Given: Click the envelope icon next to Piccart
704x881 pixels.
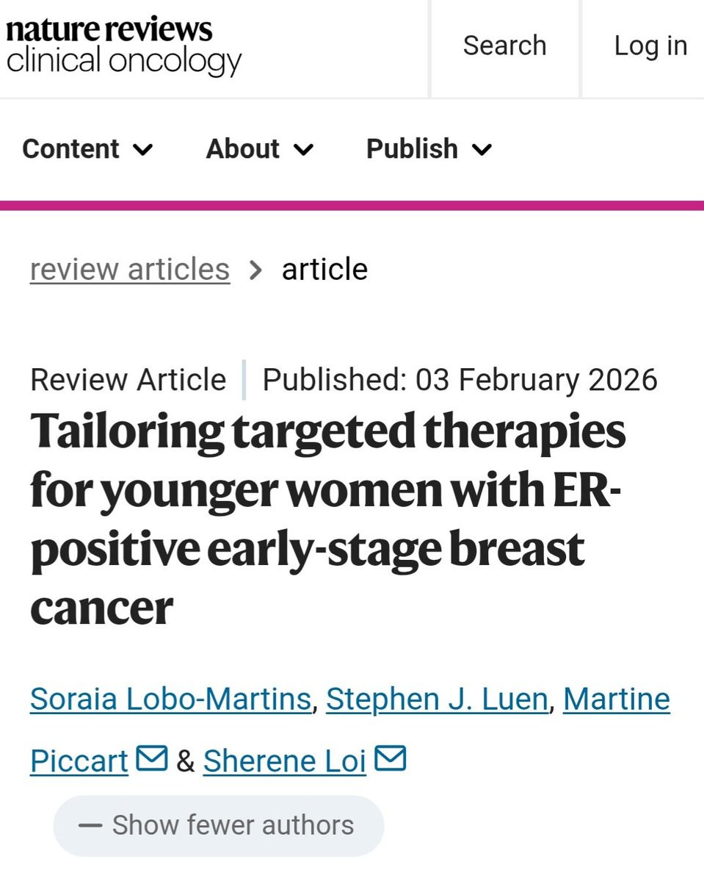Looking at the screenshot, I should click(153, 758).
